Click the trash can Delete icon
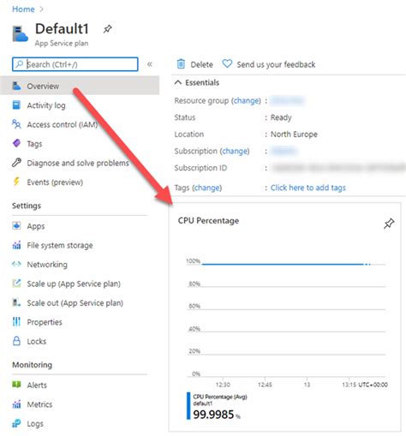406x436 pixels. tap(181, 64)
